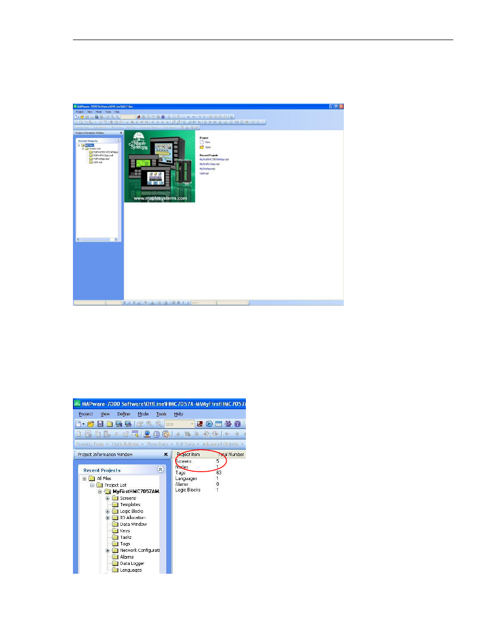Image resolution: width=497 pixels, height=643 pixels.
Task: Open the Help menu in lower window
Action: pos(179,414)
